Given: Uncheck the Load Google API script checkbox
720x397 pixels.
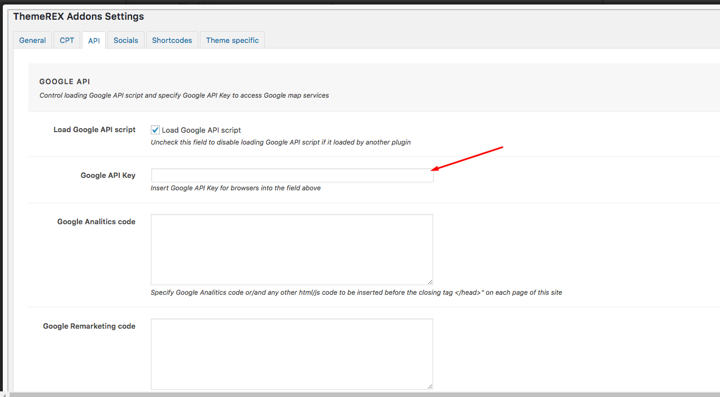Looking at the screenshot, I should click(155, 130).
